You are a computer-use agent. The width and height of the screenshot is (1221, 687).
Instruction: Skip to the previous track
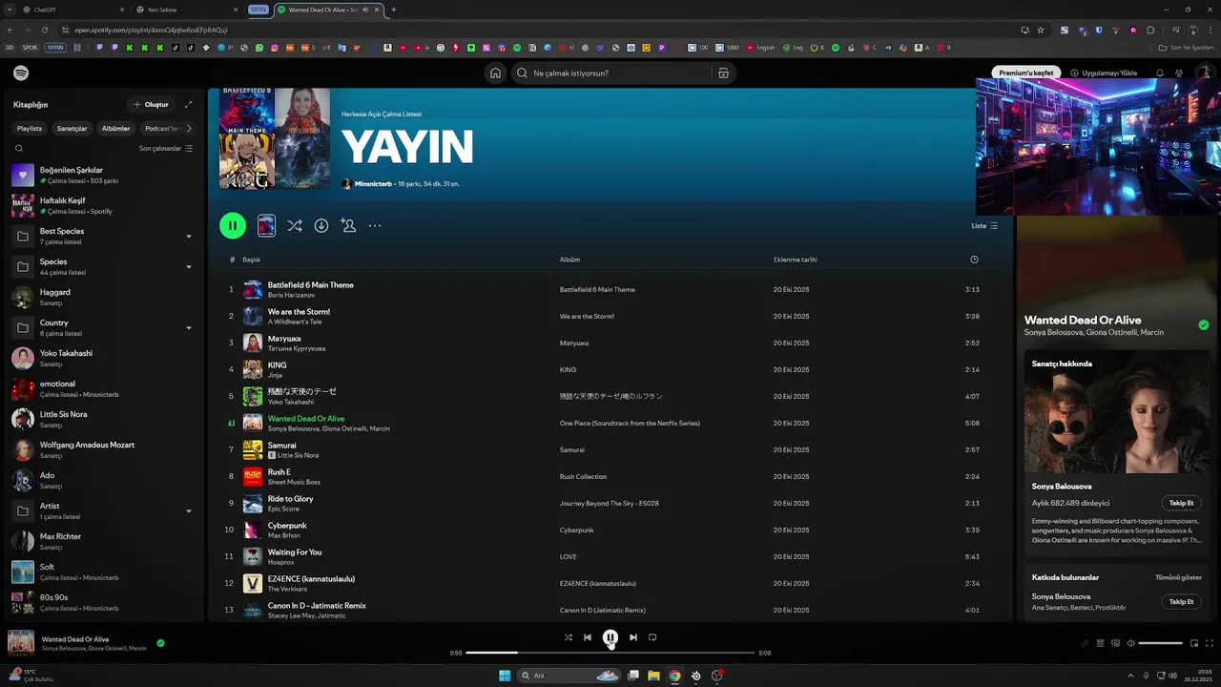click(x=588, y=637)
